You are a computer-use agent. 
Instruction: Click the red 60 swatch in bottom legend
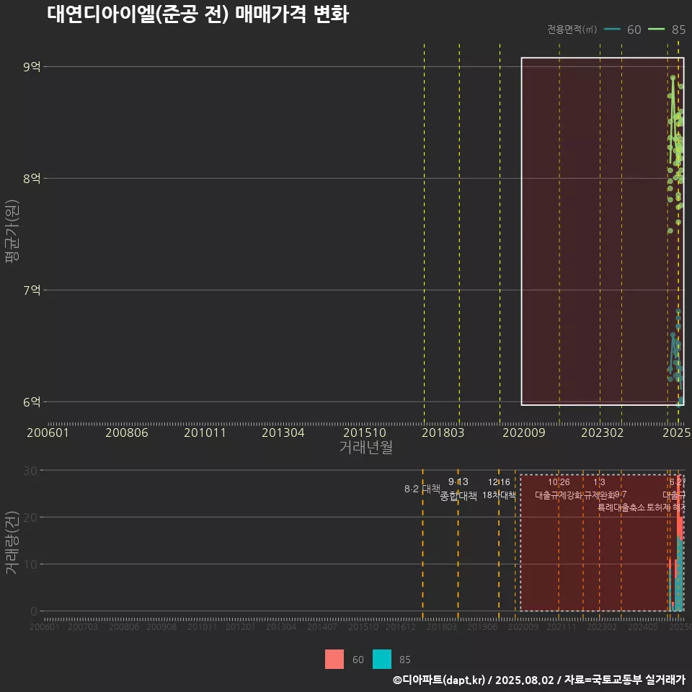334,660
